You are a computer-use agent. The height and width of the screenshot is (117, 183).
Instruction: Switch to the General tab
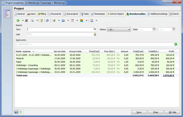(20, 14)
